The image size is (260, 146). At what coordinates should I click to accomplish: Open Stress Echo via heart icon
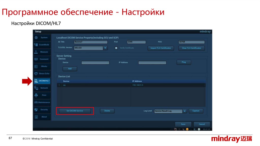[x=36, y=74]
